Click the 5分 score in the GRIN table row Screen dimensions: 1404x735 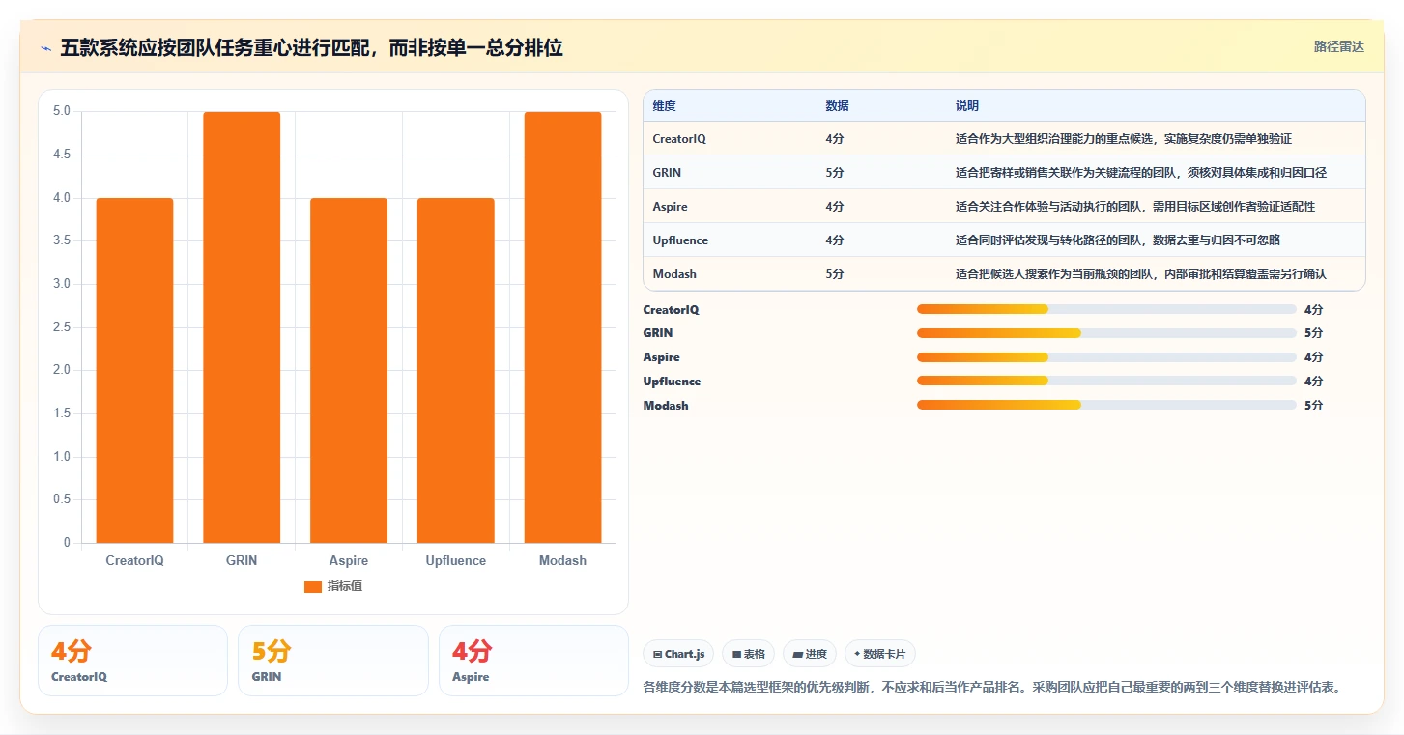pos(835,173)
